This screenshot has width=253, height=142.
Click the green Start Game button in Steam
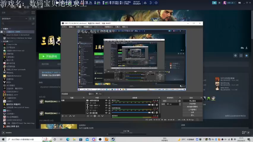coord(50,56)
